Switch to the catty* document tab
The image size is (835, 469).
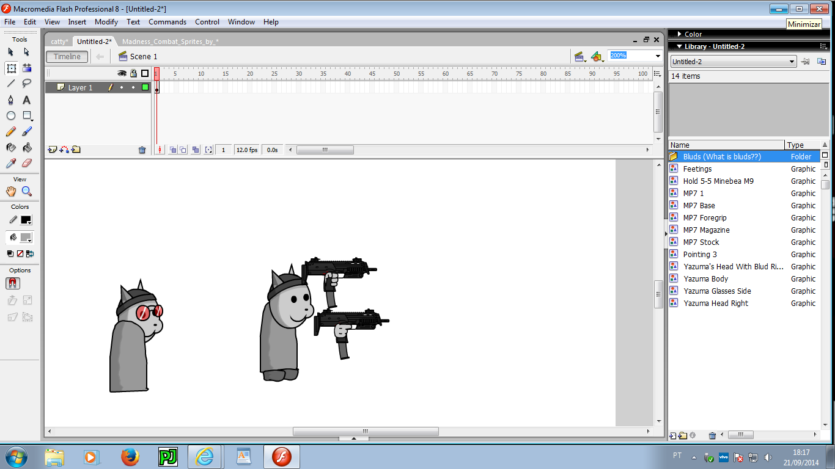click(x=59, y=42)
